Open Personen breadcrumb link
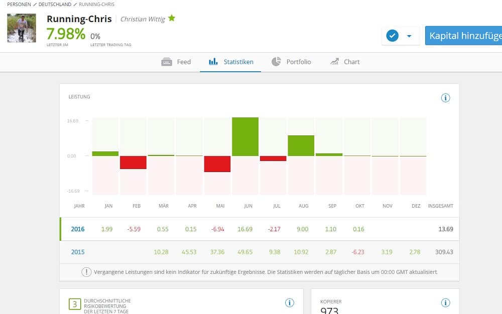The image size is (502, 314). (x=19, y=5)
